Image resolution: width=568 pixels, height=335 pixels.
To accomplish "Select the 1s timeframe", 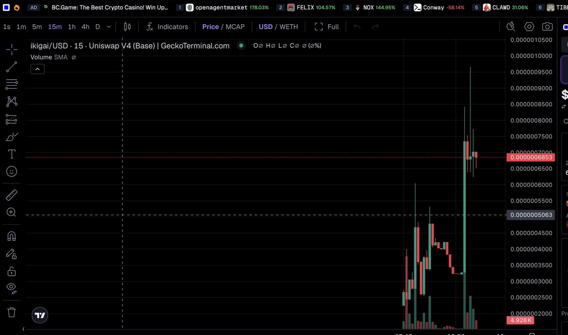I will tap(7, 27).
